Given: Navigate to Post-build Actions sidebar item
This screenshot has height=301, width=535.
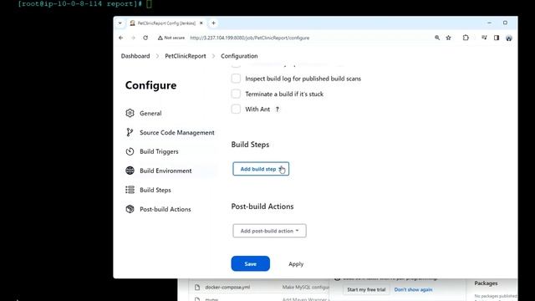Looking at the screenshot, I should 166,209.
